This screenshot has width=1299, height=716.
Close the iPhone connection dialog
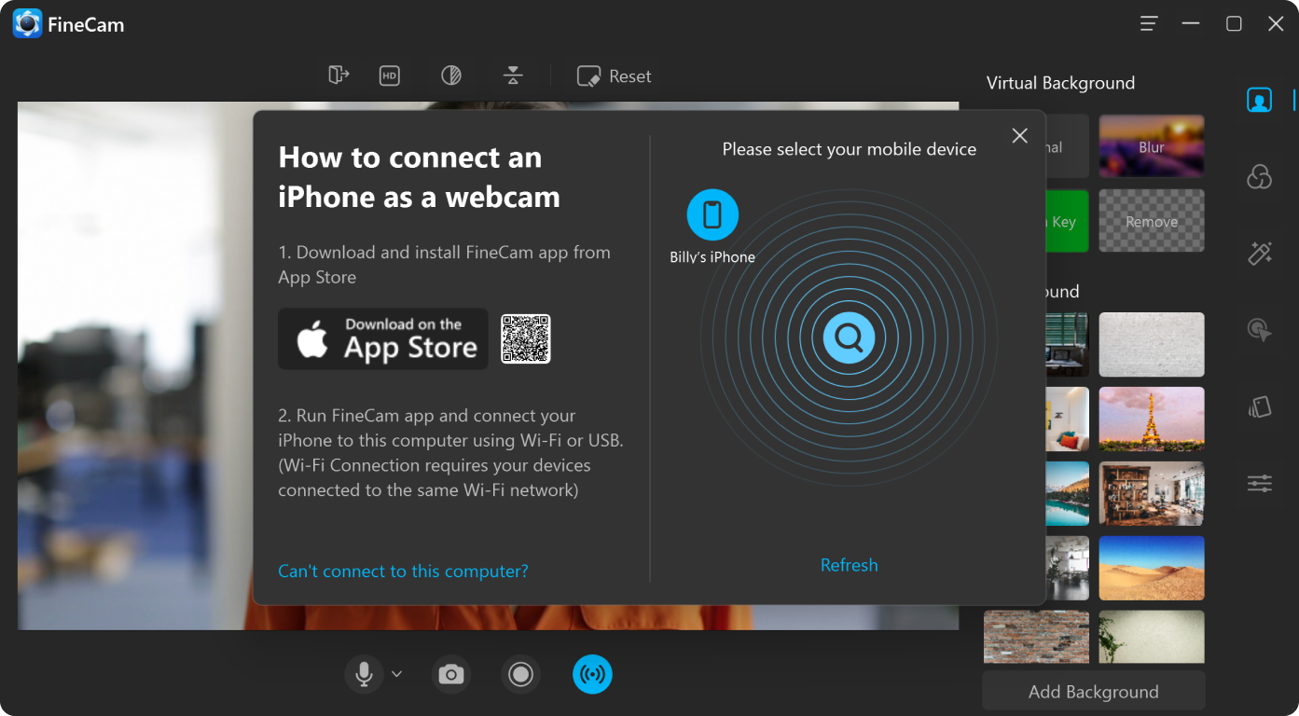[1019, 136]
